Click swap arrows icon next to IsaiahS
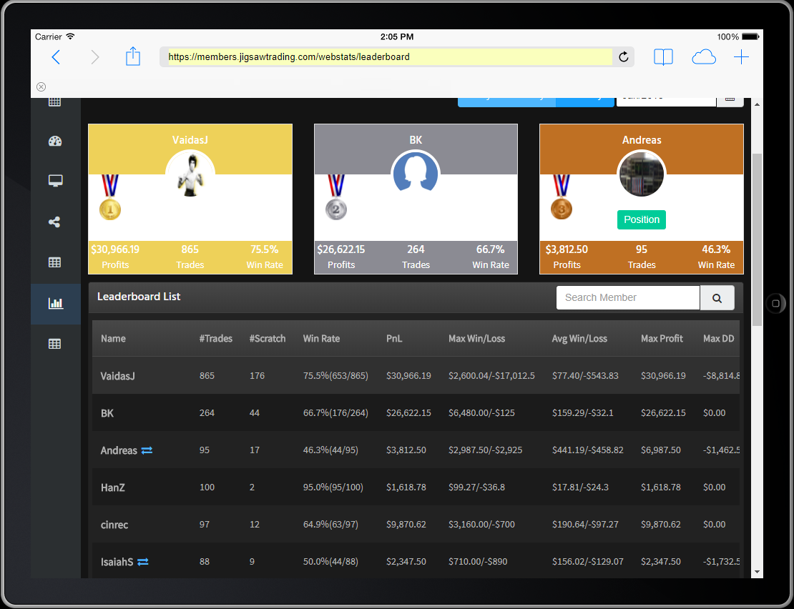The width and height of the screenshot is (794, 609). [x=143, y=562]
